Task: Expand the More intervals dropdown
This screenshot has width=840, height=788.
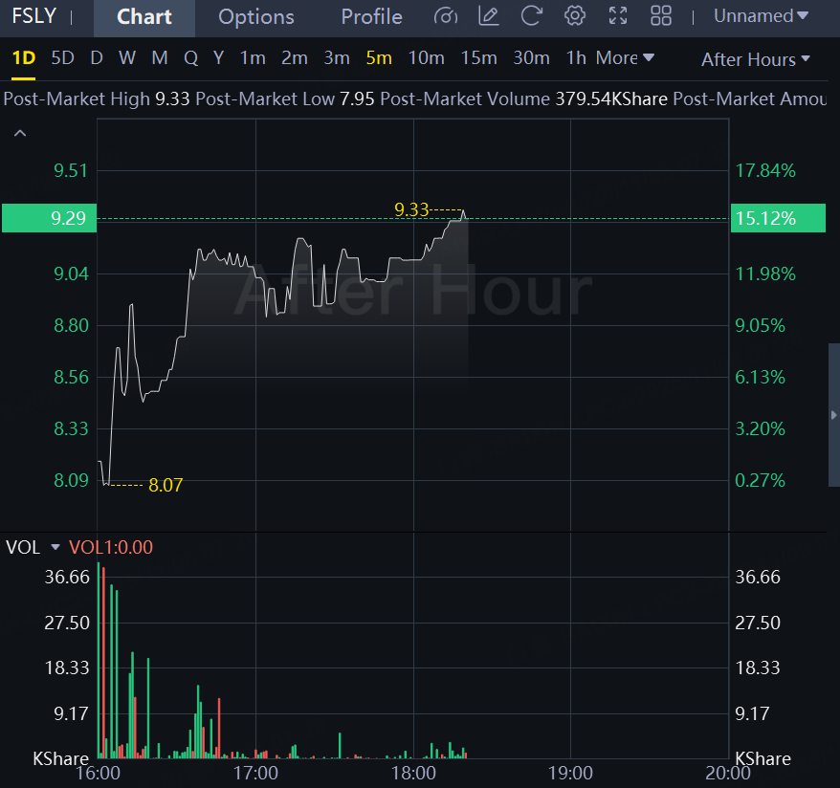Action: (x=625, y=57)
